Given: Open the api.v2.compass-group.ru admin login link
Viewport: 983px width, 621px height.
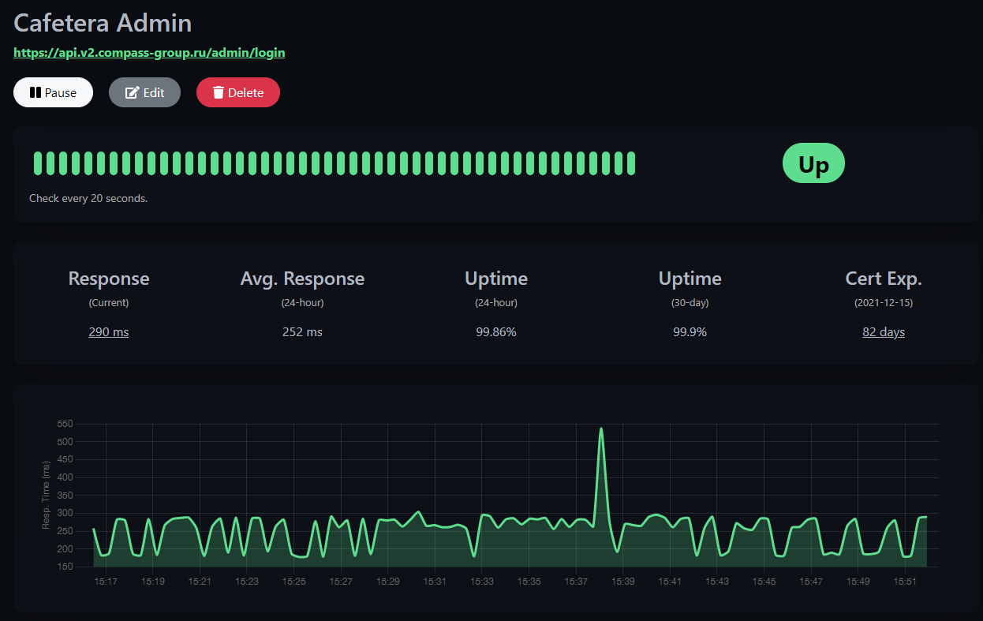Looking at the screenshot, I should pyautogui.click(x=149, y=53).
